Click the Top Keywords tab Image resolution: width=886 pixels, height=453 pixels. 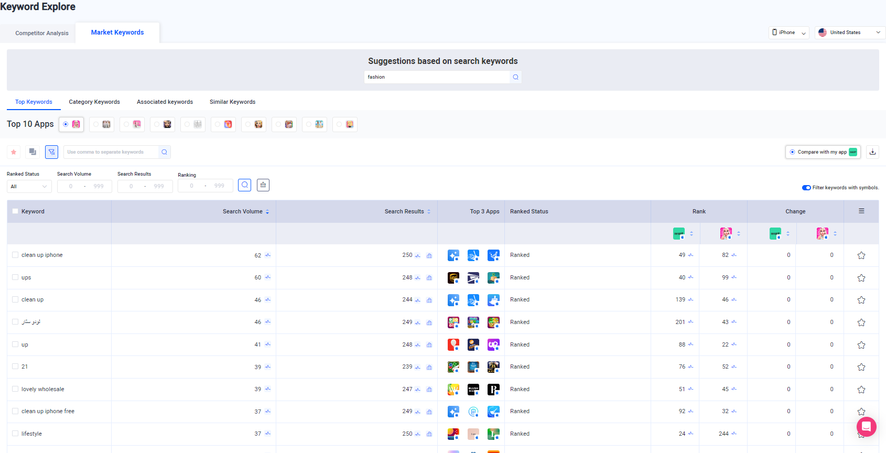pyautogui.click(x=34, y=102)
